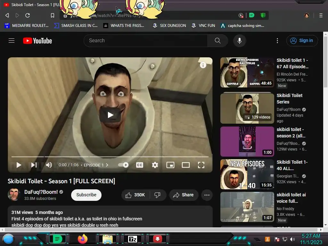Open skibidi toilet ai voice full title

tap(291, 198)
